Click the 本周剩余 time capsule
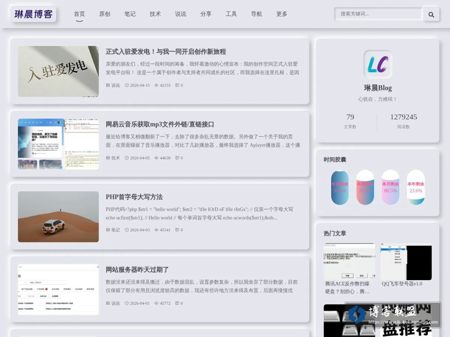The image size is (450, 337). pyautogui.click(x=365, y=187)
